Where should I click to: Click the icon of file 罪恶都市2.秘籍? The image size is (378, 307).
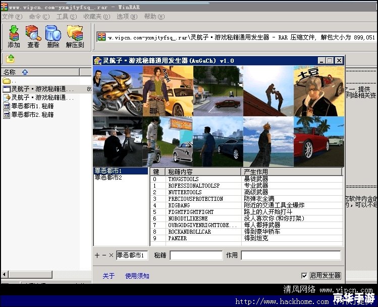click(x=7, y=115)
